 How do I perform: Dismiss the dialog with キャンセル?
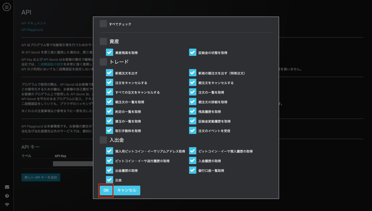tap(127, 190)
